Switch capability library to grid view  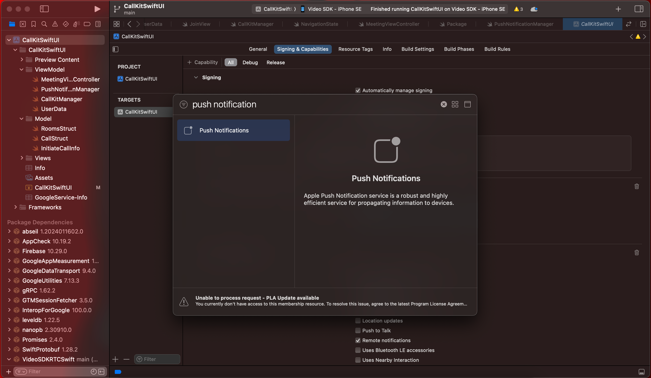[455, 104]
